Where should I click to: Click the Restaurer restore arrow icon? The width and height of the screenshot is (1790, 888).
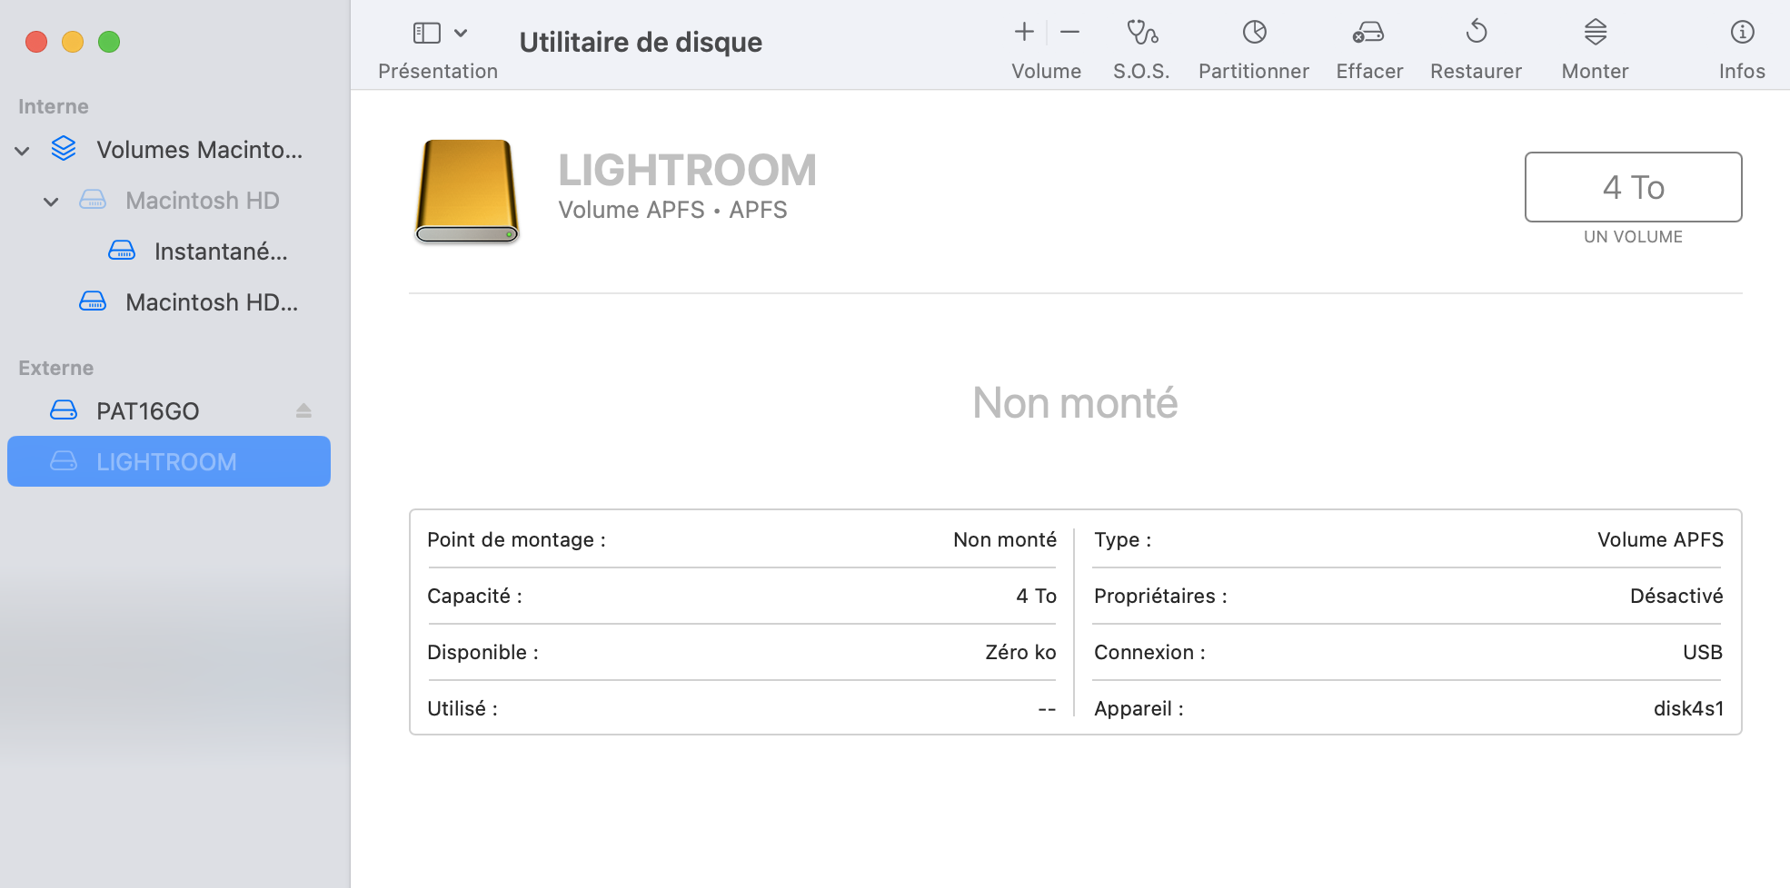1477,32
